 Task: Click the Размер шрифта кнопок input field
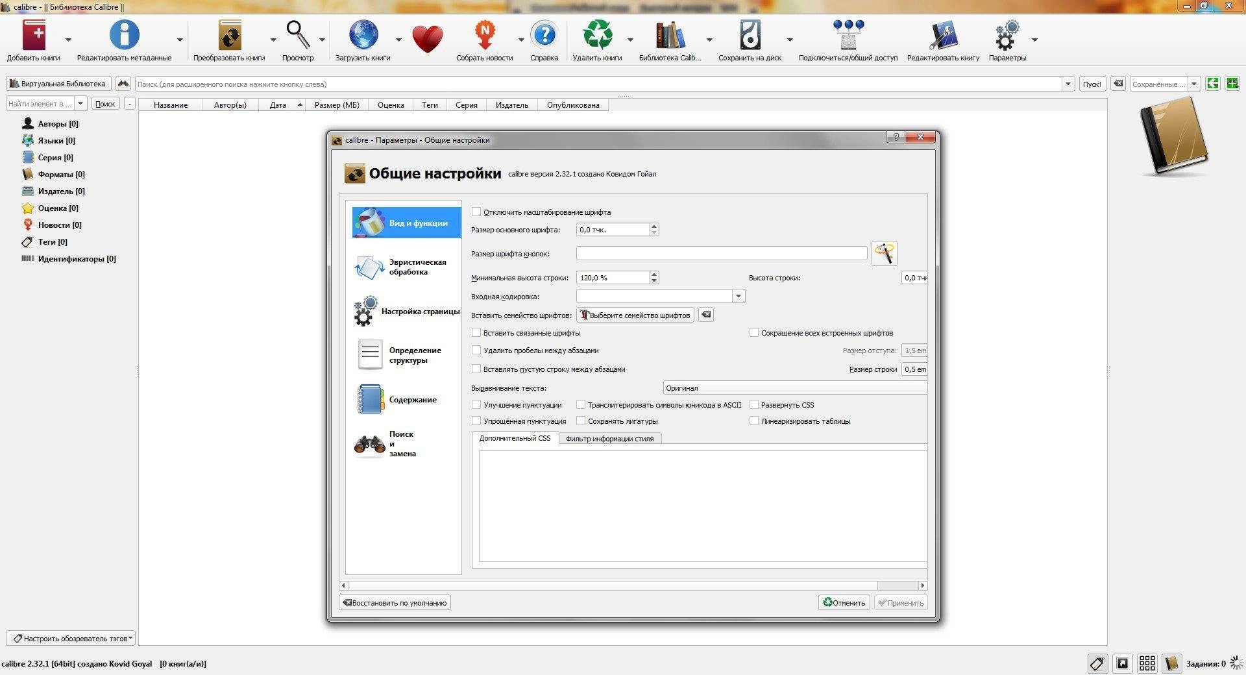(722, 253)
